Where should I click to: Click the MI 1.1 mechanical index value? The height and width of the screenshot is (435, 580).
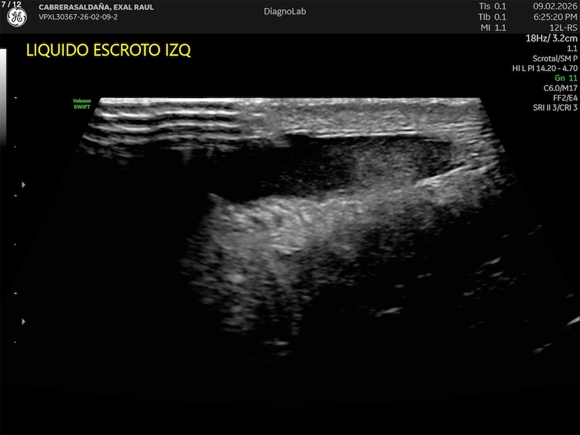[x=492, y=28]
